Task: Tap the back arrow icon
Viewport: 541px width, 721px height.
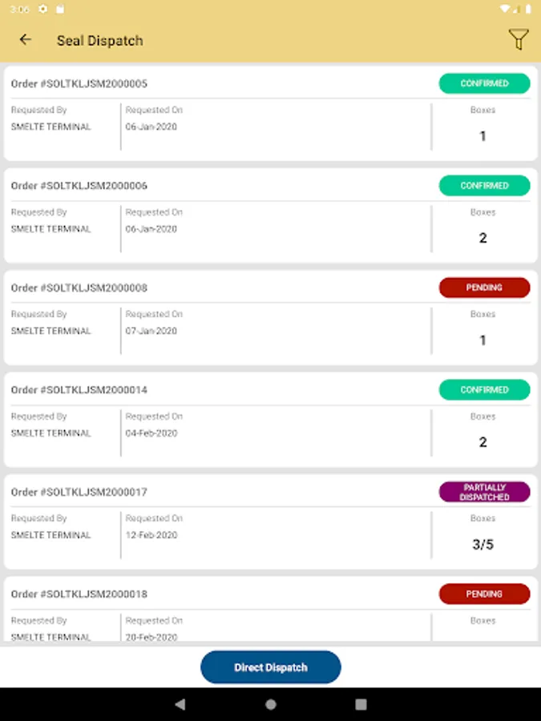Action: pos(26,39)
